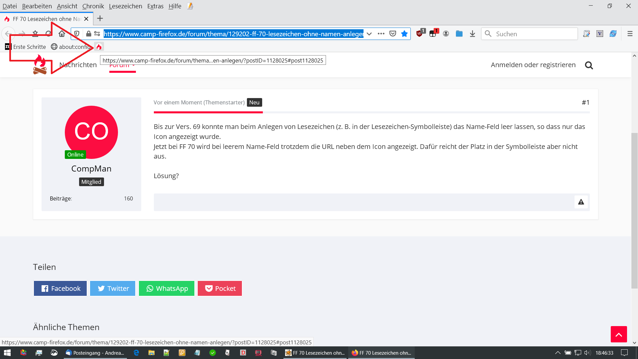
Task: Click the Firefox account avatar icon
Action: [446, 34]
